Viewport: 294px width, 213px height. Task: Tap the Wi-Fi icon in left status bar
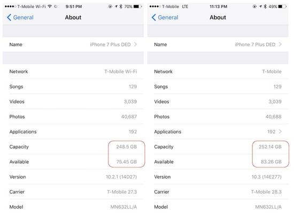click(50, 6)
